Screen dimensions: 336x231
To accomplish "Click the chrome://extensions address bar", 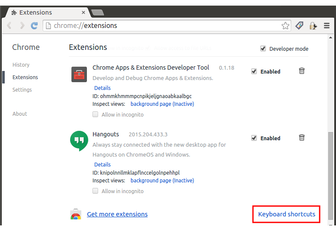I will [167, 25].
